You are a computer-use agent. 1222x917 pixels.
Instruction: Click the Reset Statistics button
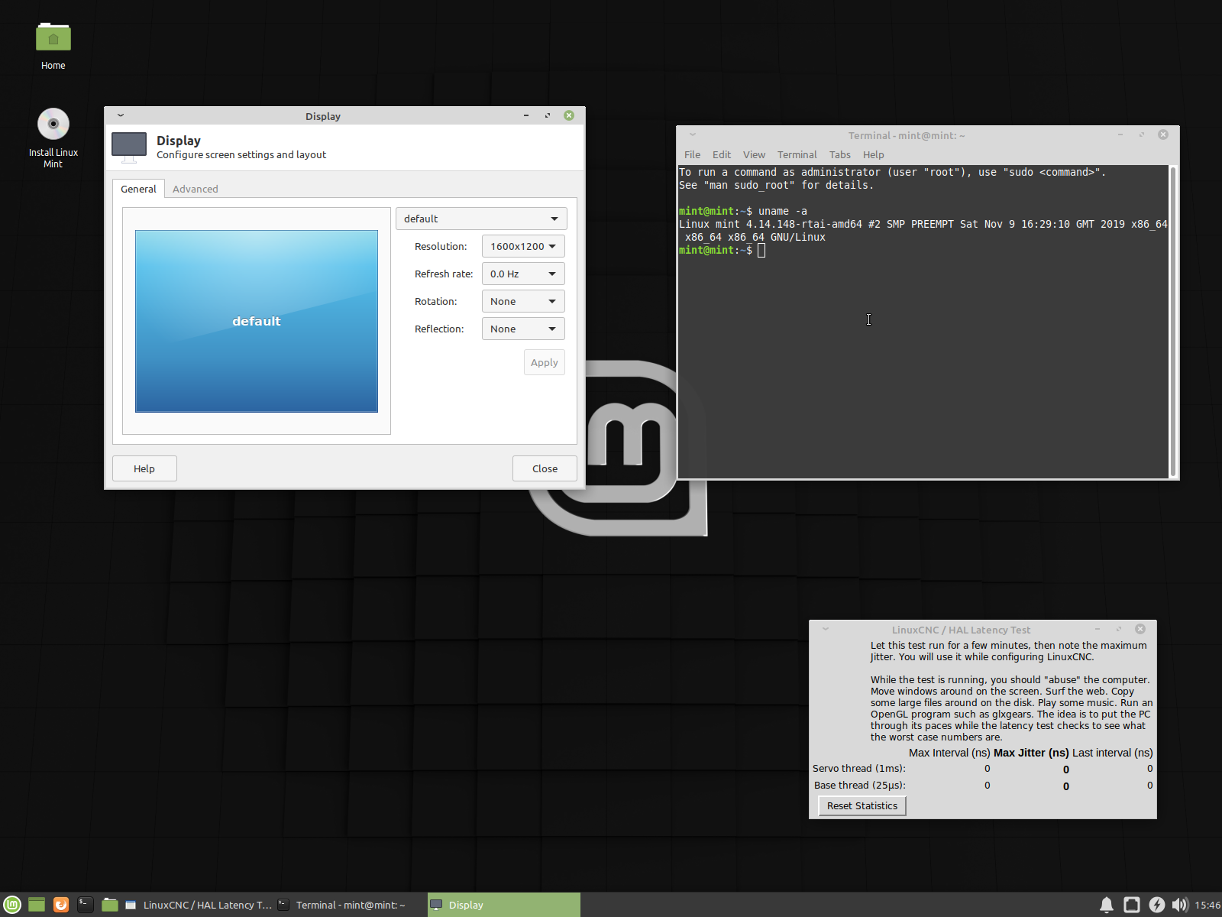click(862, 805)
